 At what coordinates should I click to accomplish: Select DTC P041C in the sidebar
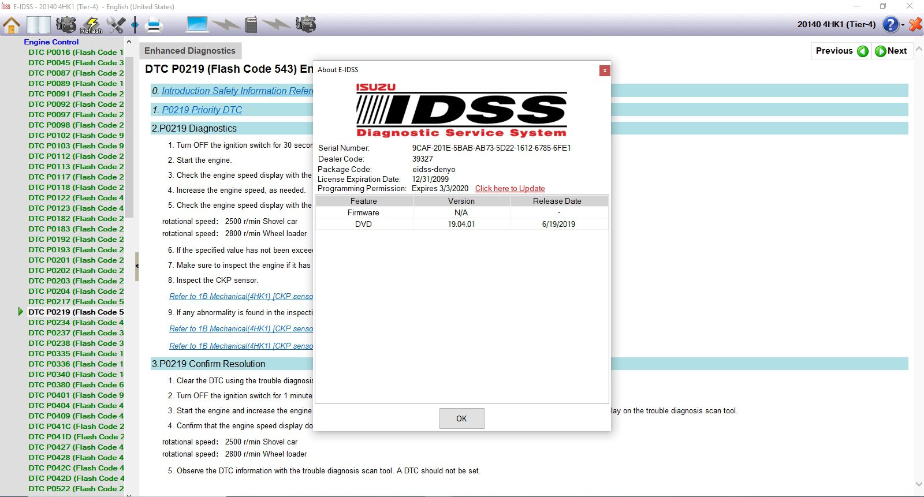tap(76, 426)
